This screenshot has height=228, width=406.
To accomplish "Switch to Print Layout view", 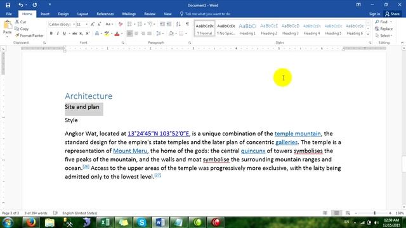I will click(x=336, y=213).
